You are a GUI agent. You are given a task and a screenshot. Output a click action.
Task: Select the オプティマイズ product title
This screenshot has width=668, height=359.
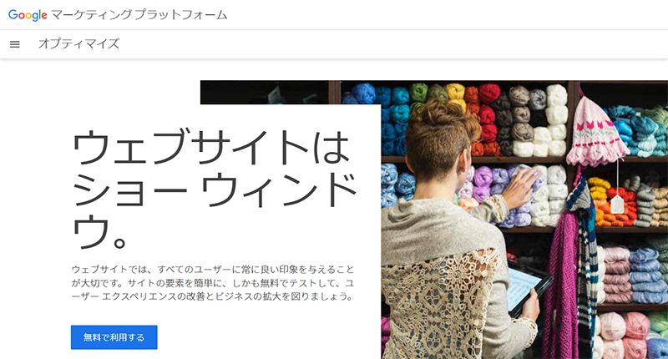pyautogui.click(x=78, y=43)
